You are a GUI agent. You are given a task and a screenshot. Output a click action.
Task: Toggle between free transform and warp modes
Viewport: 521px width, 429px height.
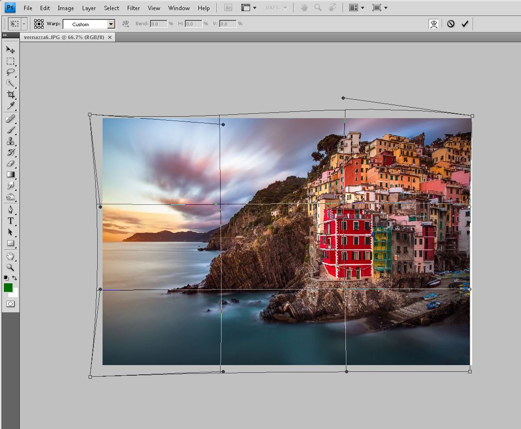coord(433,24)
